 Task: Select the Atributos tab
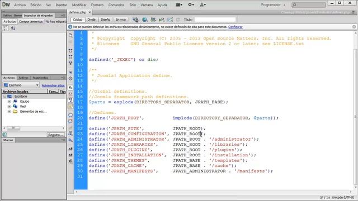pyautogui.click(x=10, y=21)
